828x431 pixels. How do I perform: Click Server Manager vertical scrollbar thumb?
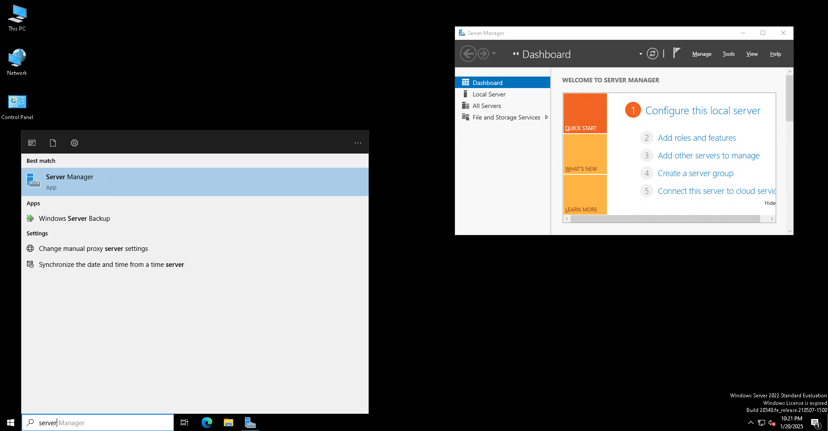(789, 98)
